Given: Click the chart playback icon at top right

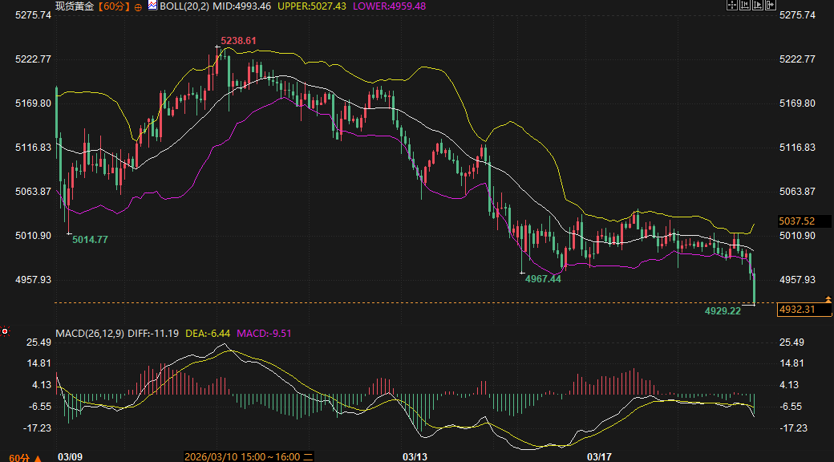Looking at the screenshot, I should tap(759, 5).
